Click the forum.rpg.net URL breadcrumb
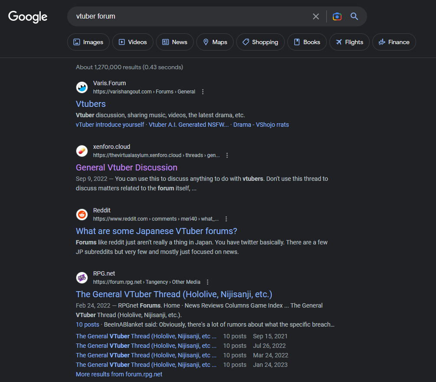The width and height of the screenshot is (436, 382). tap(146, 282)
